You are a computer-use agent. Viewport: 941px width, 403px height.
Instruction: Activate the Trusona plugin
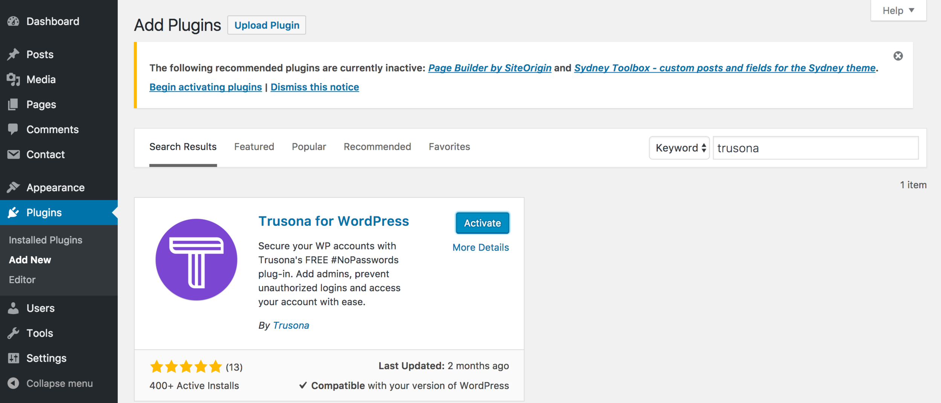tap(482, 223)
